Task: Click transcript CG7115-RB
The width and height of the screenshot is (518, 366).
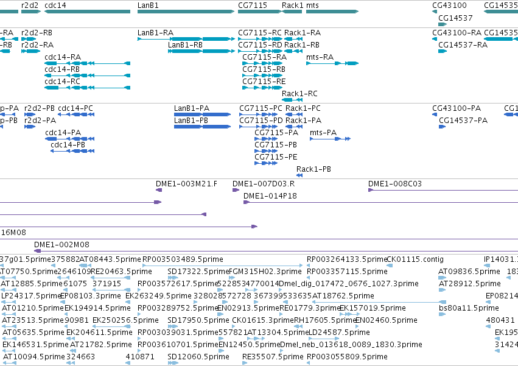Action: pyautogui.click(x=262, y=76)
